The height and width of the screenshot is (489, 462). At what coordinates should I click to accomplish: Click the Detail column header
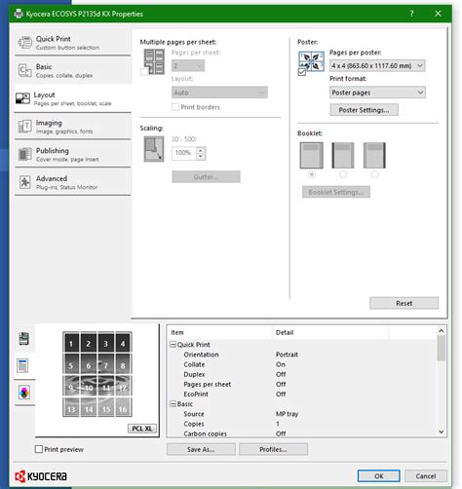[330, 332]
